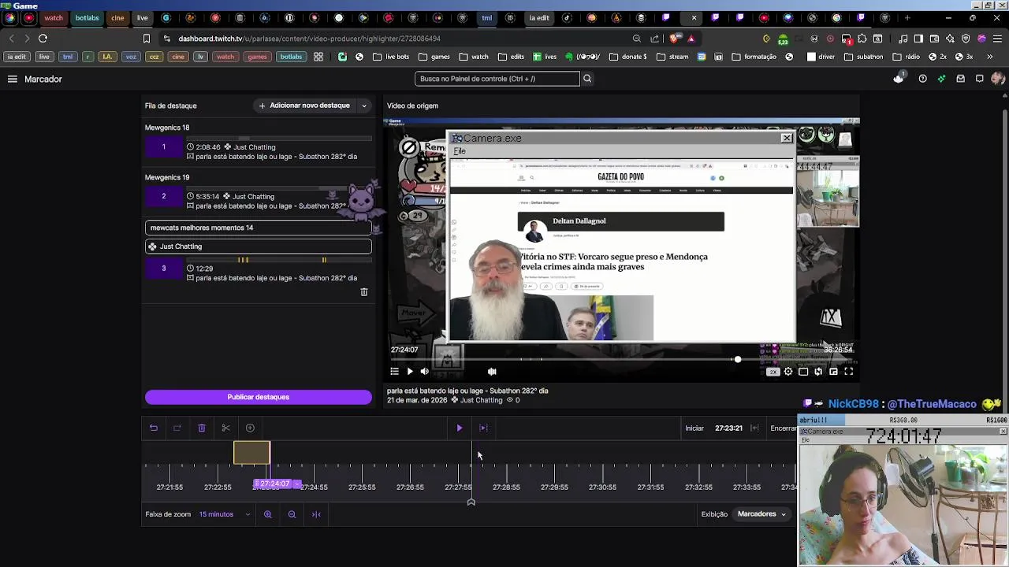Edit the Iniciar time value 27:23:21

728,428
